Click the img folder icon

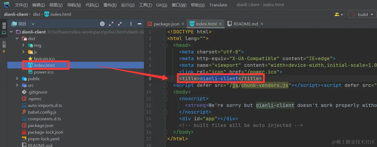[x=30, y=45]
